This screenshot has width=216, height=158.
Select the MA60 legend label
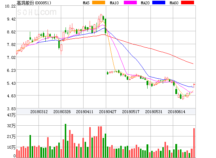tap(174, 3)
